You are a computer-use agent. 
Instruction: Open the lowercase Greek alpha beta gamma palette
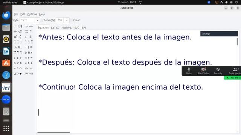(x=18, y=58)
